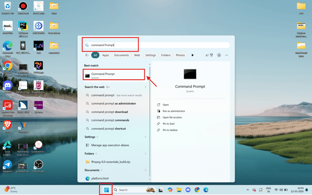
Task: Show more filter tabs with play arrow
Action: pos(192,55)
